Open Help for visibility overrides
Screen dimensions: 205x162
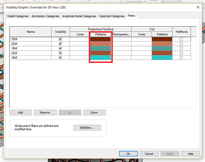tap(190, 154)
